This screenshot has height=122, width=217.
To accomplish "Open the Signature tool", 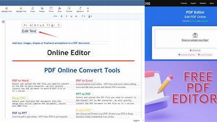I will [x=80, y=10].
